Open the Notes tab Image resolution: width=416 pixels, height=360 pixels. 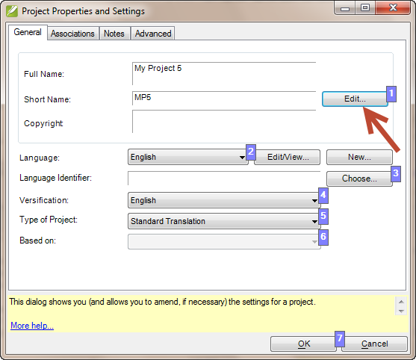click(x=114, y=34)
